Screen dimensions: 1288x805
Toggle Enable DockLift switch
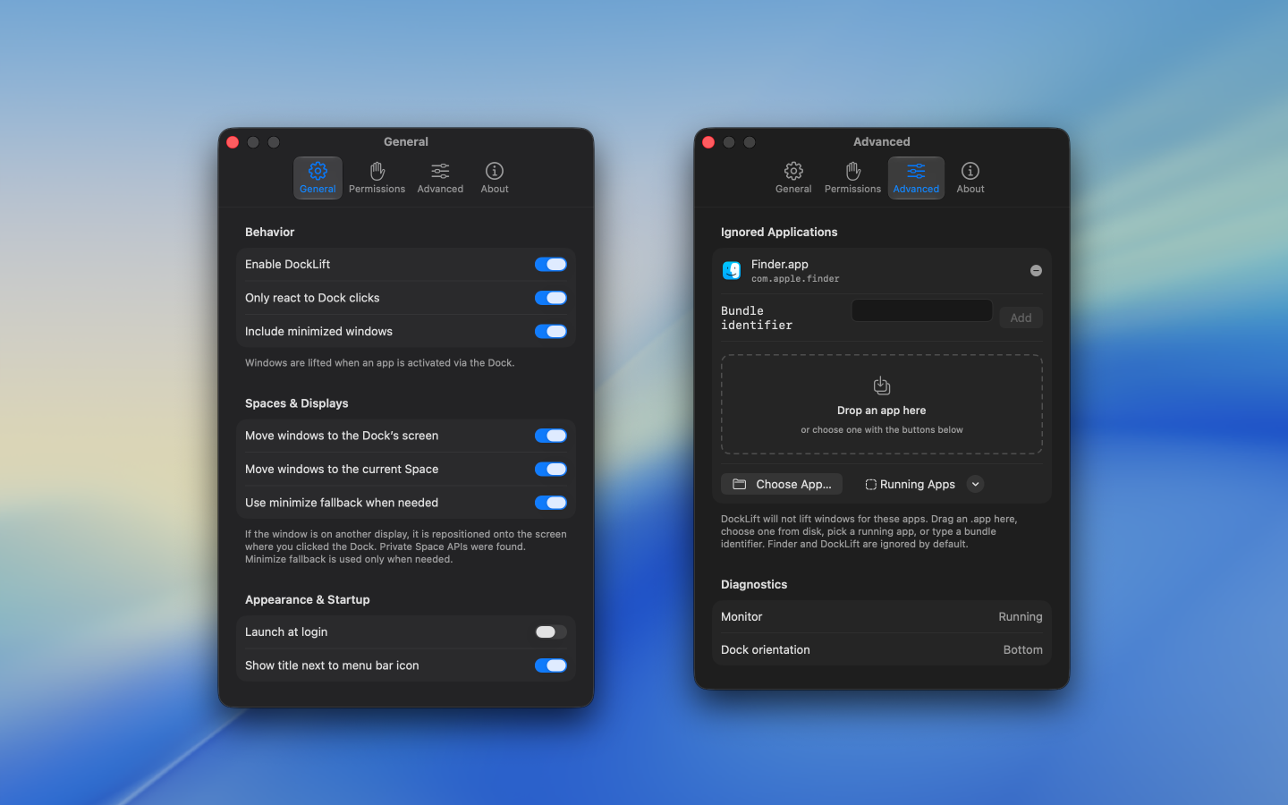click(x=551, y=264)
